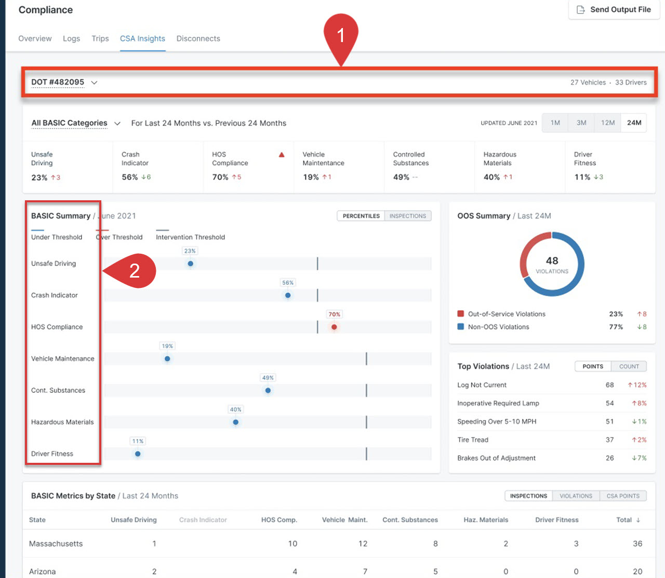Viewport: 665px width, 578px height.
Task: Select the CSA Insights tab
Action: pos(142,38)
